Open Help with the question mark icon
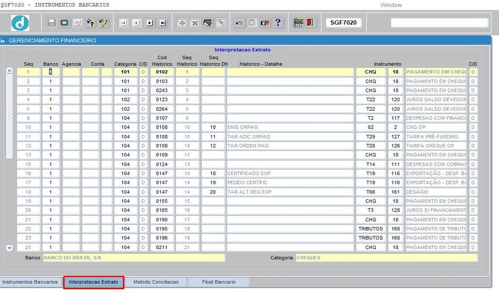This screenshot has height=297, width=499. click(278, 23)
